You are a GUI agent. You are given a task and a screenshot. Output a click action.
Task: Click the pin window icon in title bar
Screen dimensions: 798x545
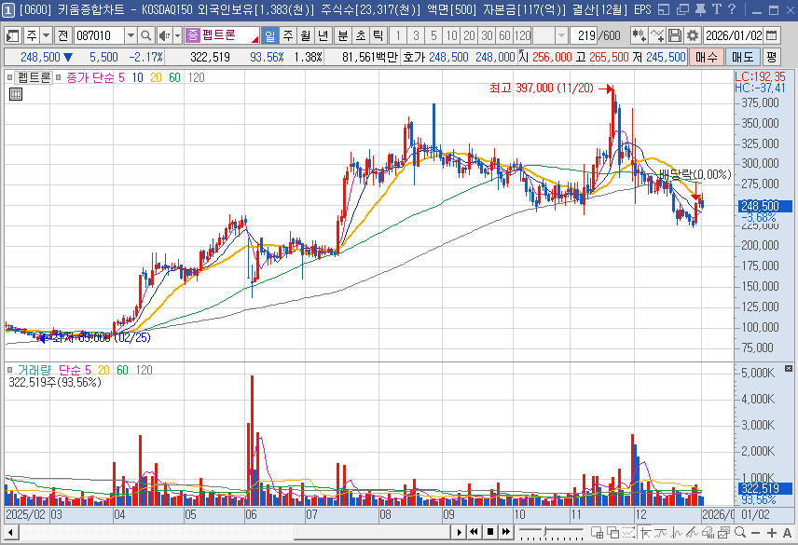click(x=700, y=9)
